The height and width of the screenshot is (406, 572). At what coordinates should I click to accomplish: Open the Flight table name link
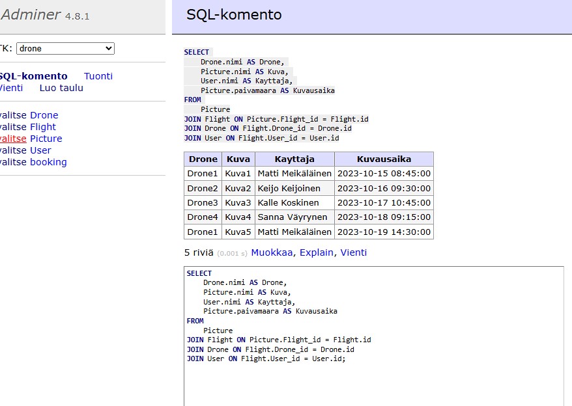(43, 127)
